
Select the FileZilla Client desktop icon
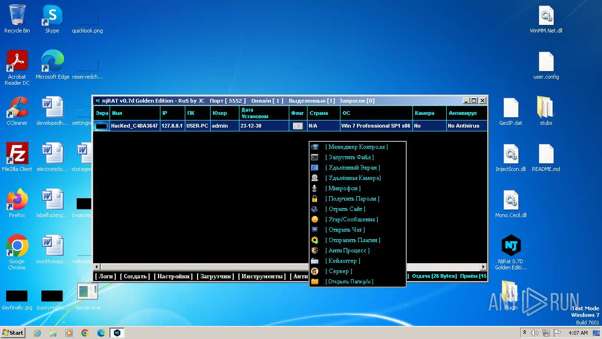17,157
